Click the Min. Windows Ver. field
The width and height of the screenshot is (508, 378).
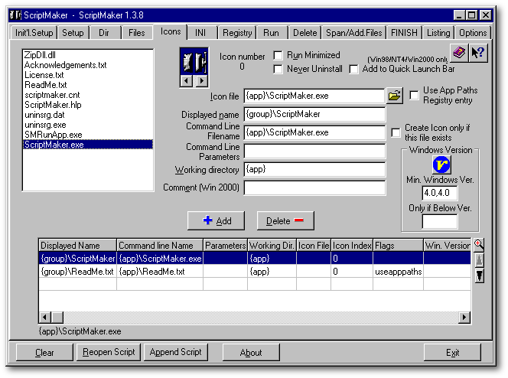440,193
